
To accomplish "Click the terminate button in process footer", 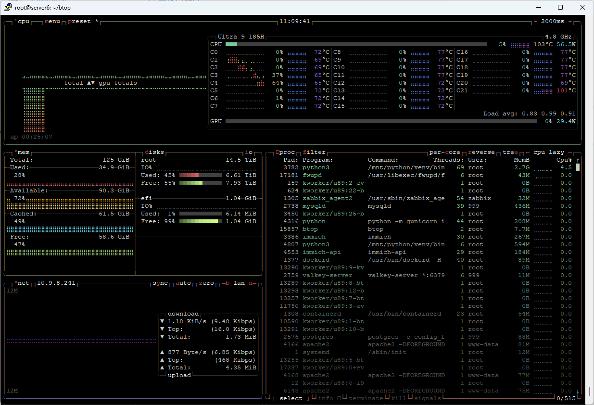I will click(366, 398).
